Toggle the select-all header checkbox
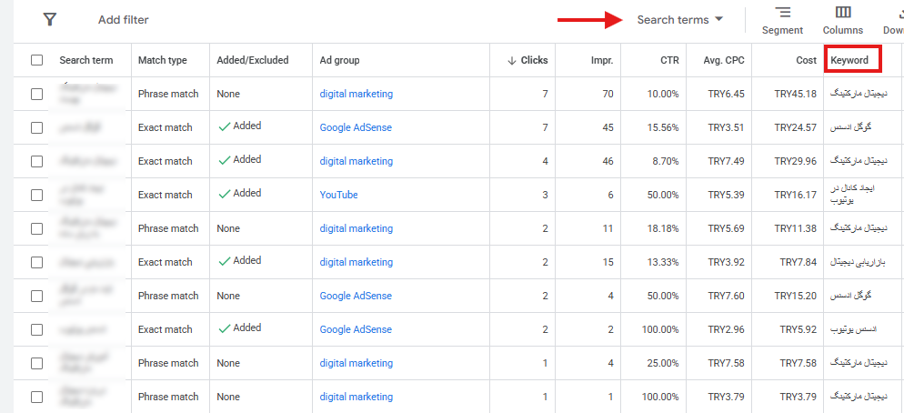The image size is (904, 413). pyautogui.click(x=37, y=60)
